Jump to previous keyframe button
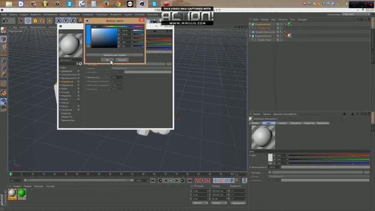This screenshot has width=375, height=211. (x=160, y=181)
